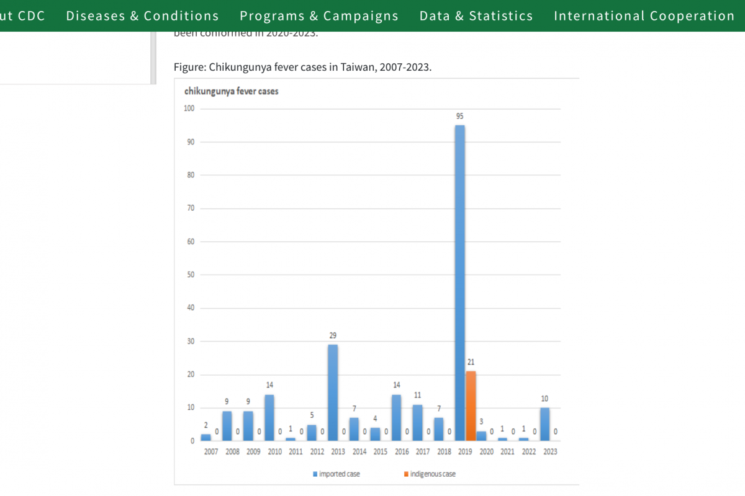The image size is (745, 496).
Task: Click the figure caption above the chart
Action: 302,67
